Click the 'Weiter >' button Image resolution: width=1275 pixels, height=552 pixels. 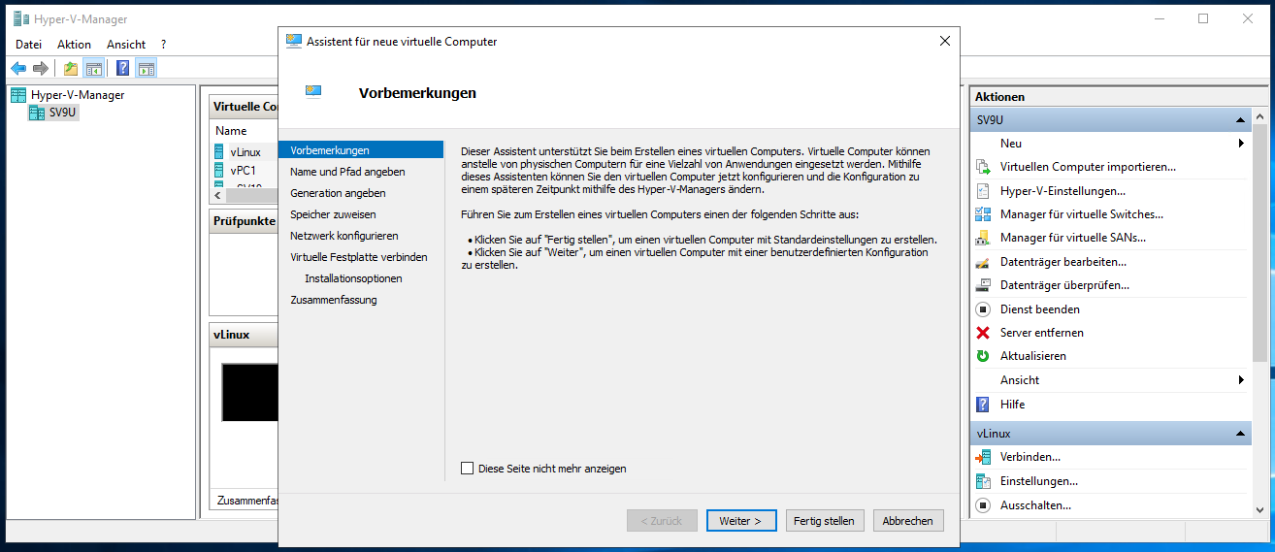741,521
